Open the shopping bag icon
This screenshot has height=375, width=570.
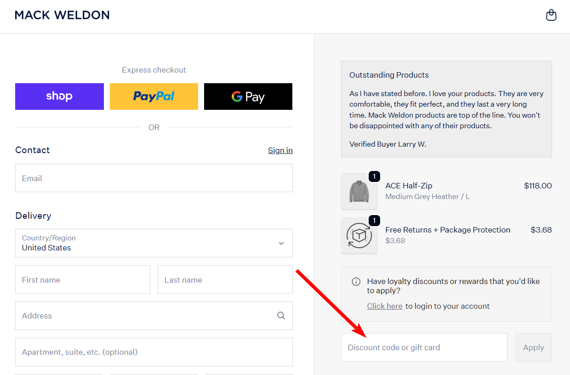[551, 15]
